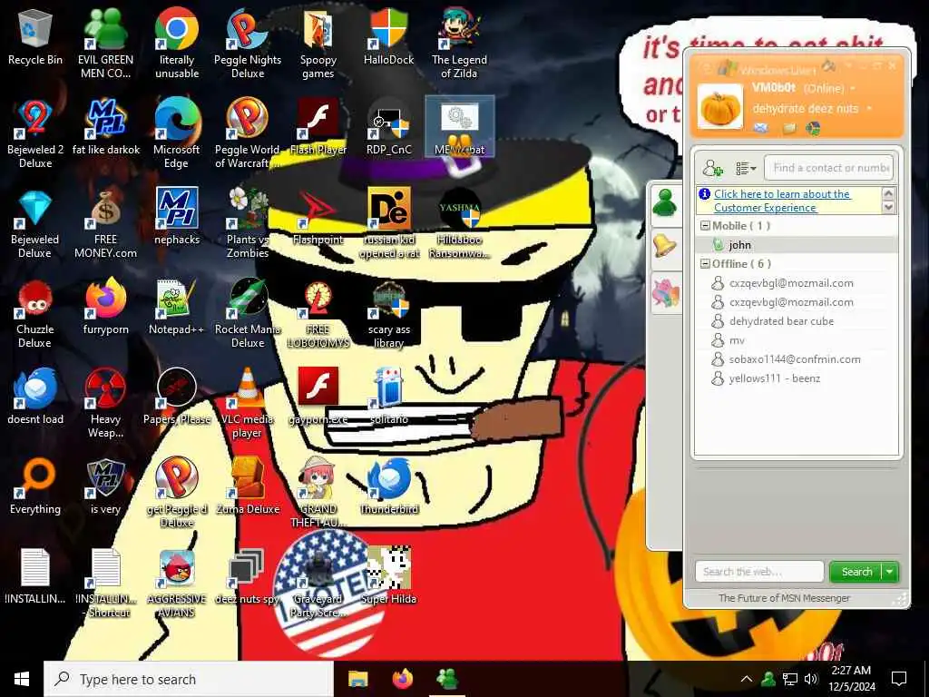This screenshot has width=929, height=697.
Task: Open the Flash Player shortcut
Action: (x=318, y=127)
